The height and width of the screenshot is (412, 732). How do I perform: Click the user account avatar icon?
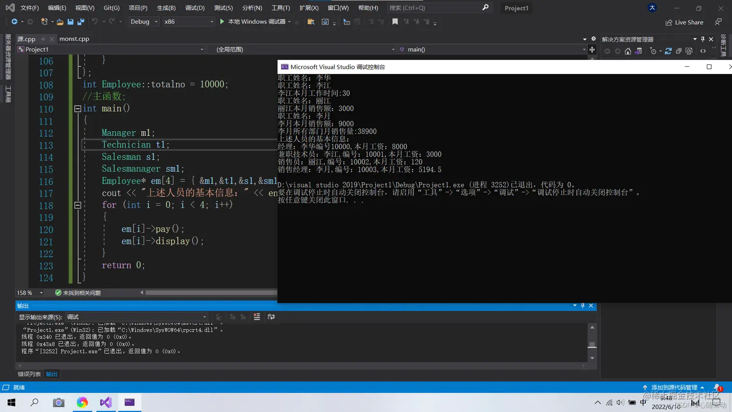tap(652, 8)
